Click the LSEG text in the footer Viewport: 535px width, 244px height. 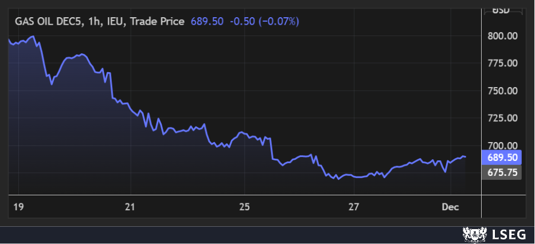[504, 234]
